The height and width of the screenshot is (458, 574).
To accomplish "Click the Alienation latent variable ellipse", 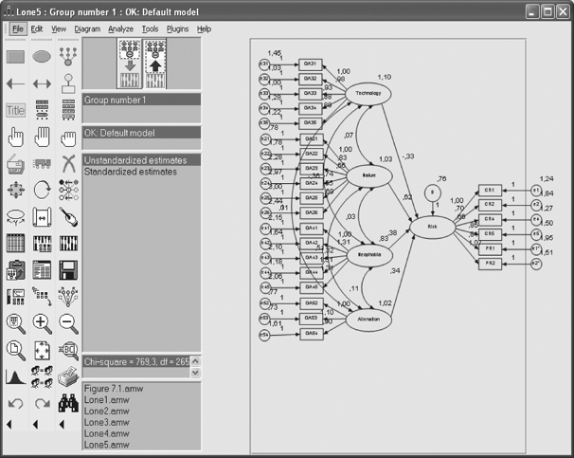I will [x=368, y=320].
